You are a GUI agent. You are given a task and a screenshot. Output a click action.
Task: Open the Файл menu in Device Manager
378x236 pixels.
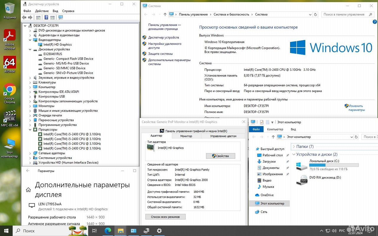(27, 11)
